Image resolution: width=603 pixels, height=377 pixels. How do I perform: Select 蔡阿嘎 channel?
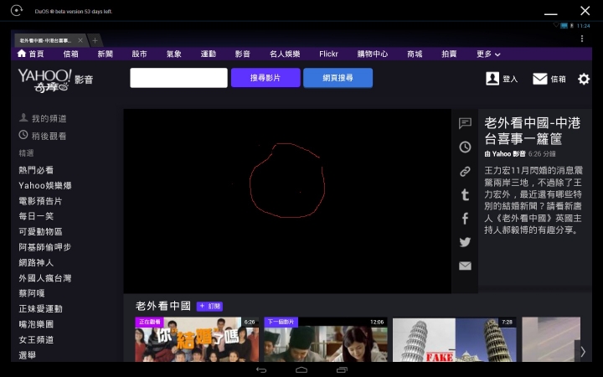coord(32,293)
